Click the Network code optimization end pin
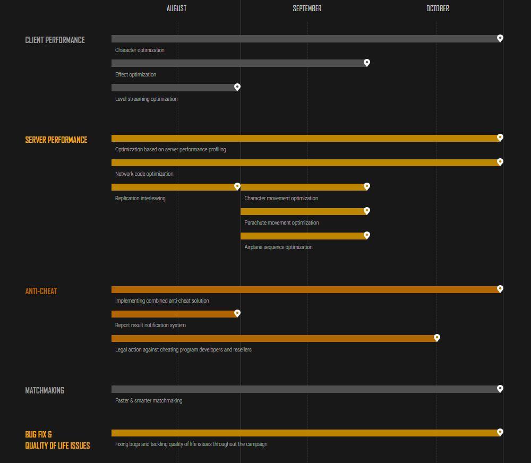 500,162
